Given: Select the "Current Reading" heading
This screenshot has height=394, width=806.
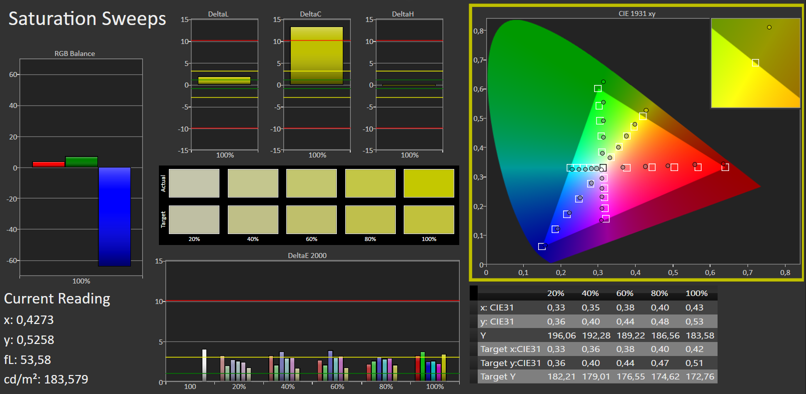Looking at the screenshot, I should 57,298.
